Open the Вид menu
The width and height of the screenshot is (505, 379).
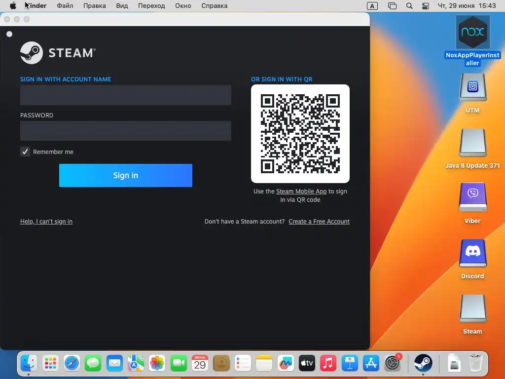[122, 6]
